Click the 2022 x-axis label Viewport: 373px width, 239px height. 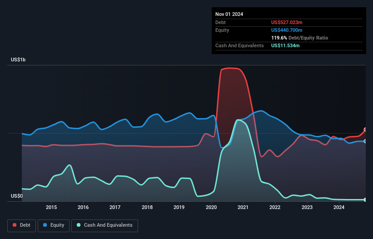[x=275, y=207]
